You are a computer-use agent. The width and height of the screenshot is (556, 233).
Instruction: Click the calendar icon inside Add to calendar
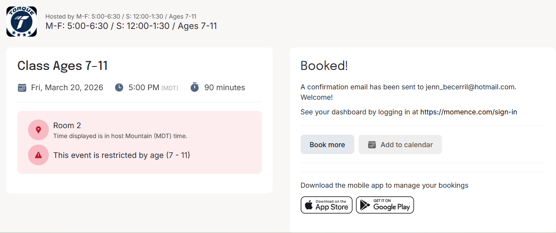pyautogui.click(x=372, y=145)
